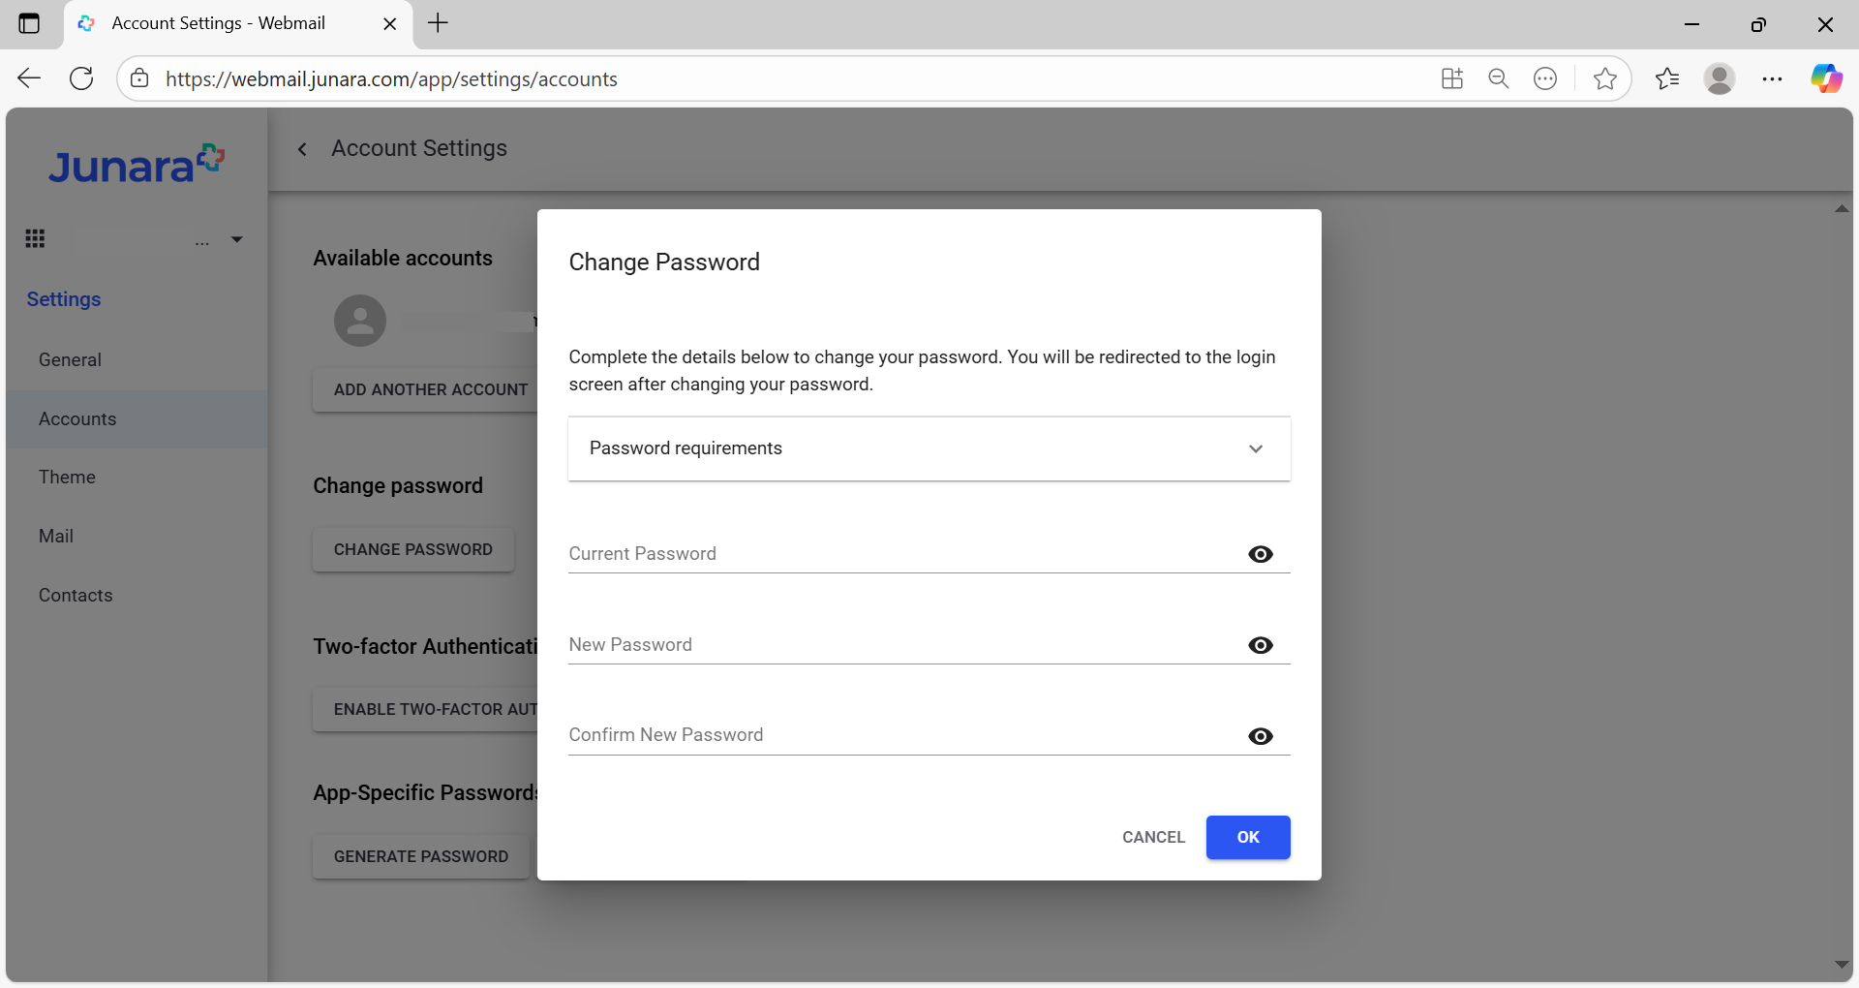The image size is (1859, 988).
Task: Click the browser Back arrow
Action: tap(29, 78)
